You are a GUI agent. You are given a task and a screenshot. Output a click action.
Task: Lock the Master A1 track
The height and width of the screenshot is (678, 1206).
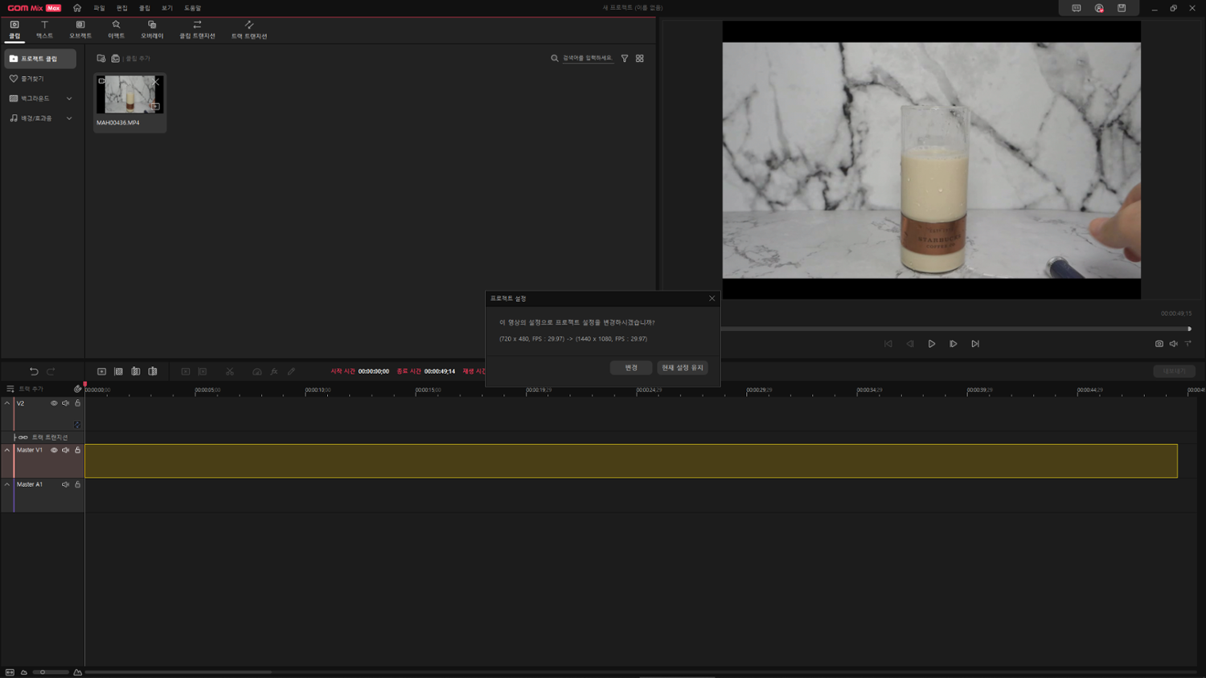point(78,484)
